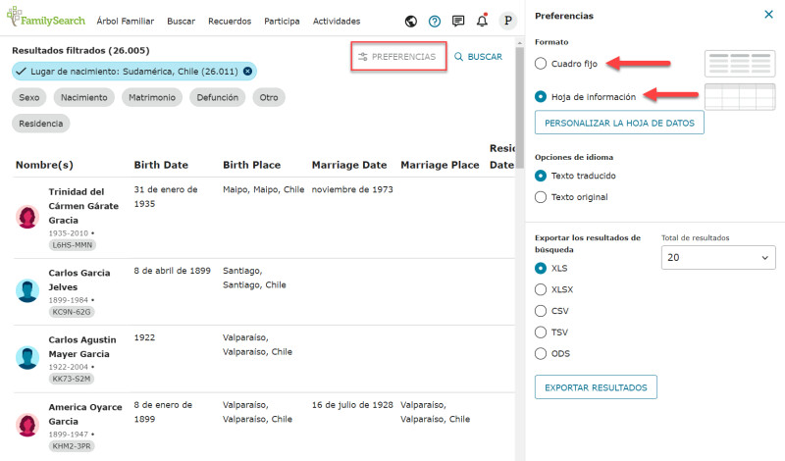785x461 pixels.
Task: Open the Total de resultados dropdown
Action: pos(718,257)
